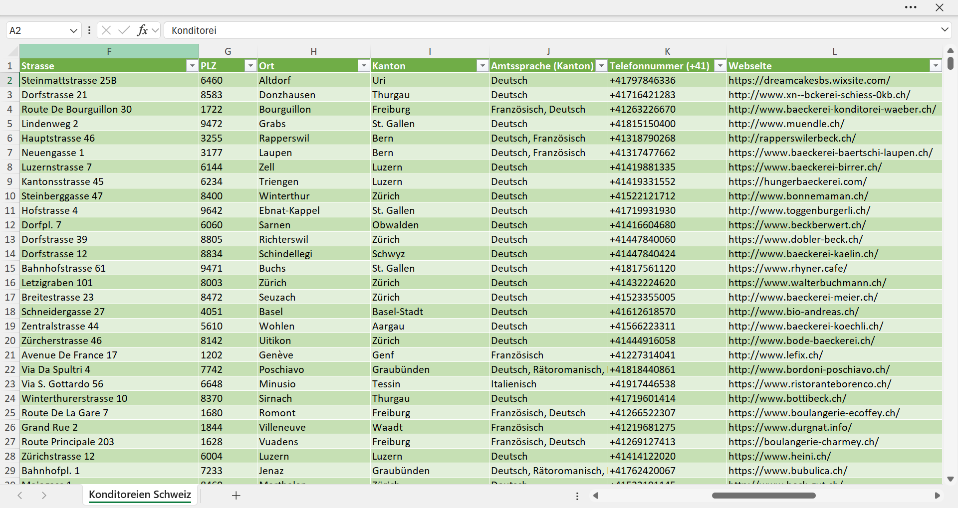Click the horizontal scrollbar right arrow
The image size is (958, 508).
coord(937,496)
